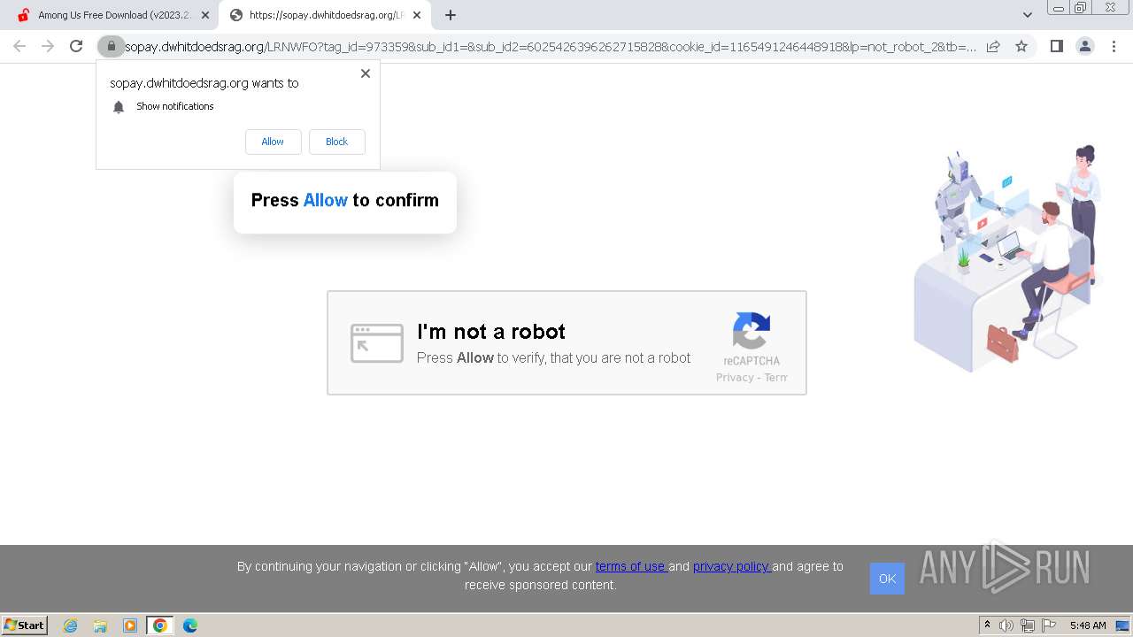
Task: Close the sopay.dwhitdoedsrag.org tab
Action: (417, 15)
